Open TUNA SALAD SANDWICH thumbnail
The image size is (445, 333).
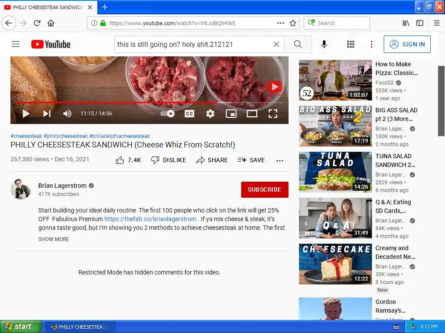[335, 172]
